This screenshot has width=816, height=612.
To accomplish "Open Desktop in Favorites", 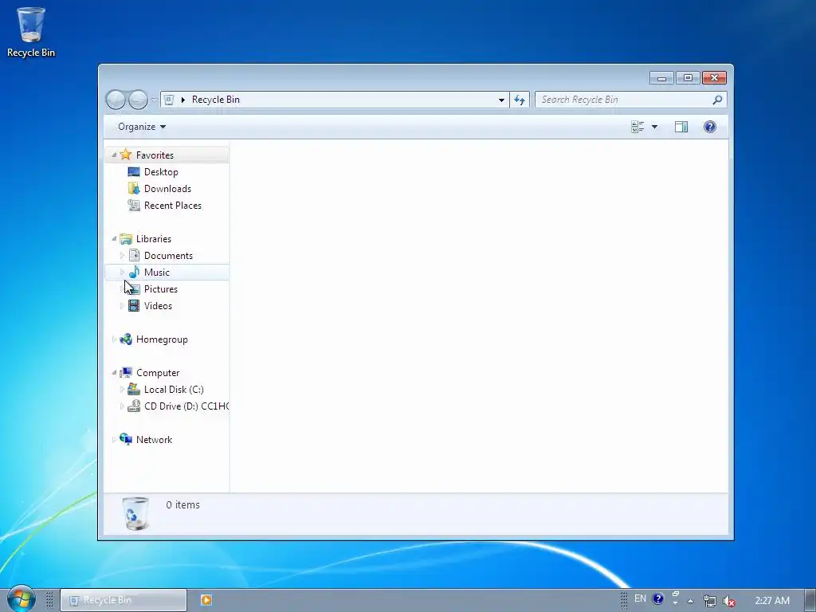I will coord(161,172).
